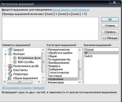
Task: Confirm with the OK button
Action: 110,19
